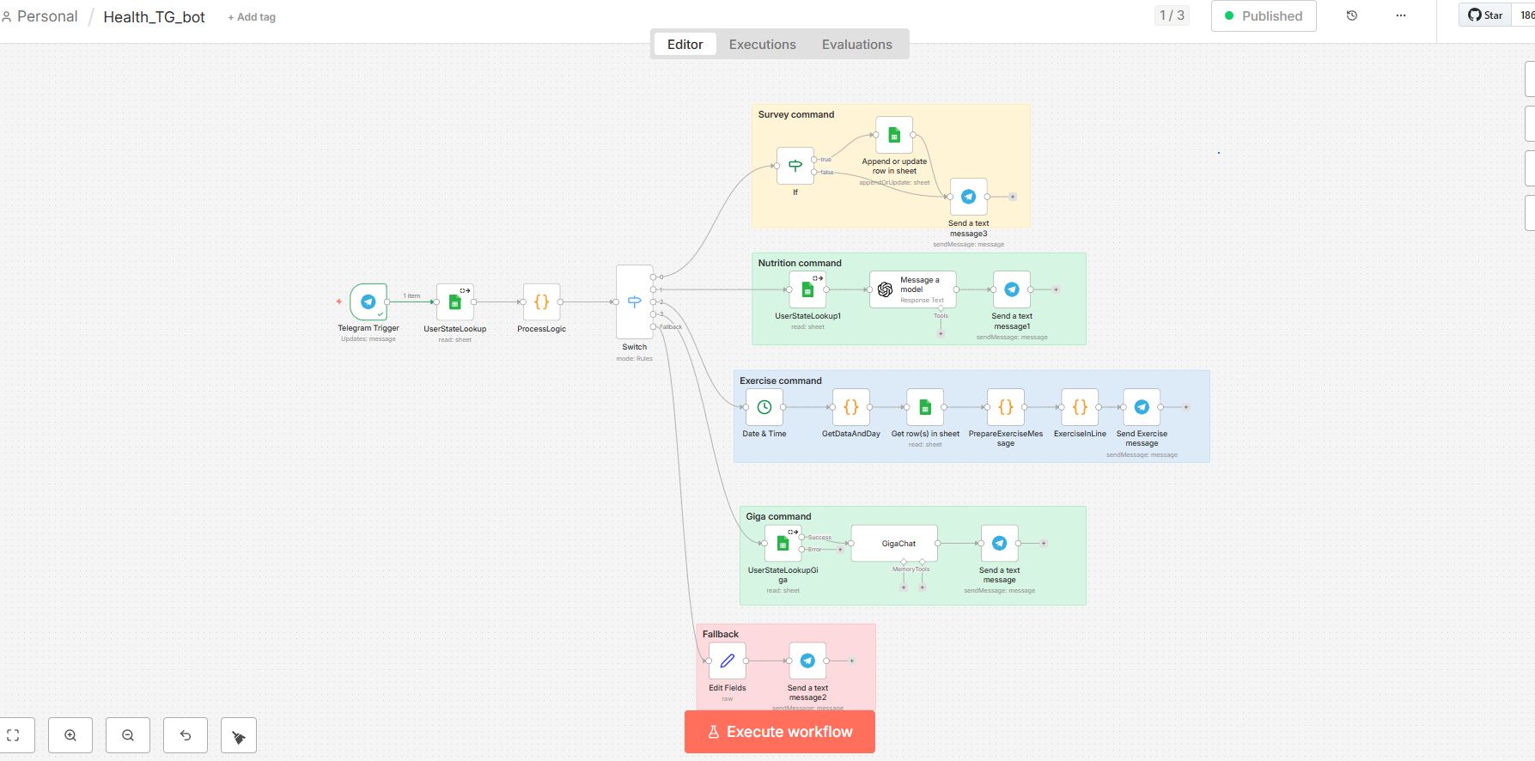This screenshot has width=1535, height=761.
Task: Open the workflow history
Action: [x=1351, y=16]
